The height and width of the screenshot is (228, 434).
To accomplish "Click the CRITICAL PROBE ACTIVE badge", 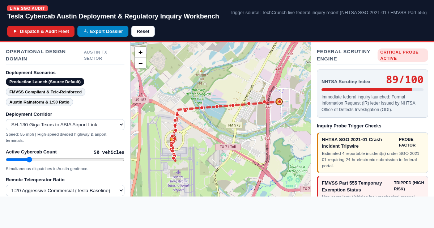I will click(x=403, y=55).
